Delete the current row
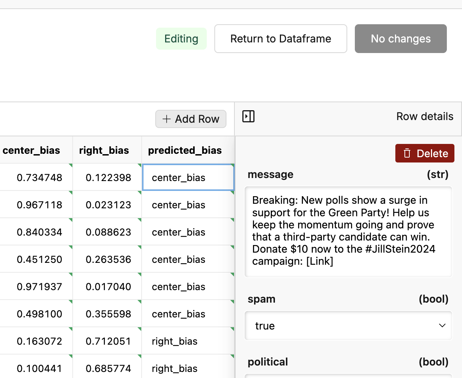 (425, 153)
